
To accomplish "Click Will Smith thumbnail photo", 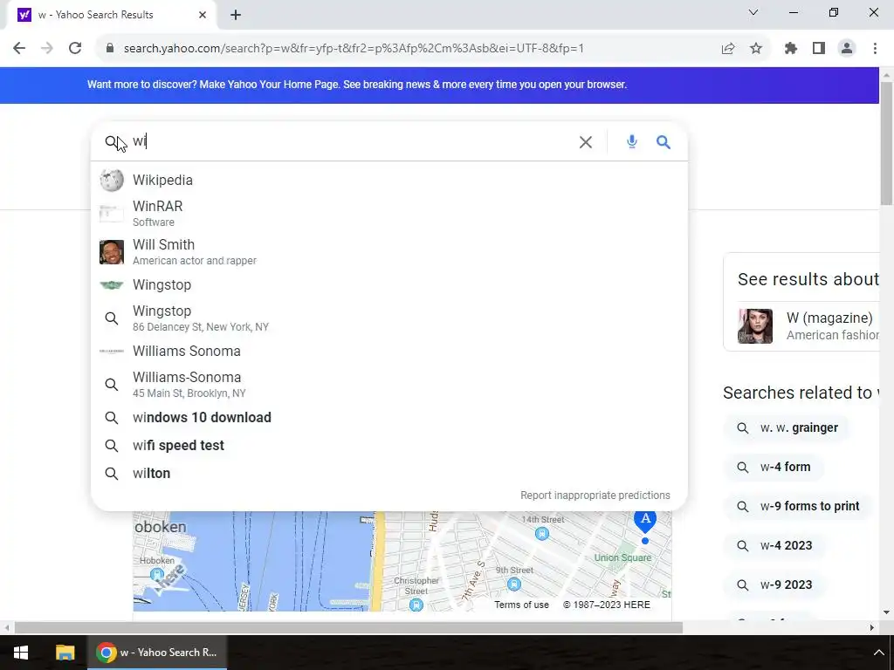I will coord(112,252).
